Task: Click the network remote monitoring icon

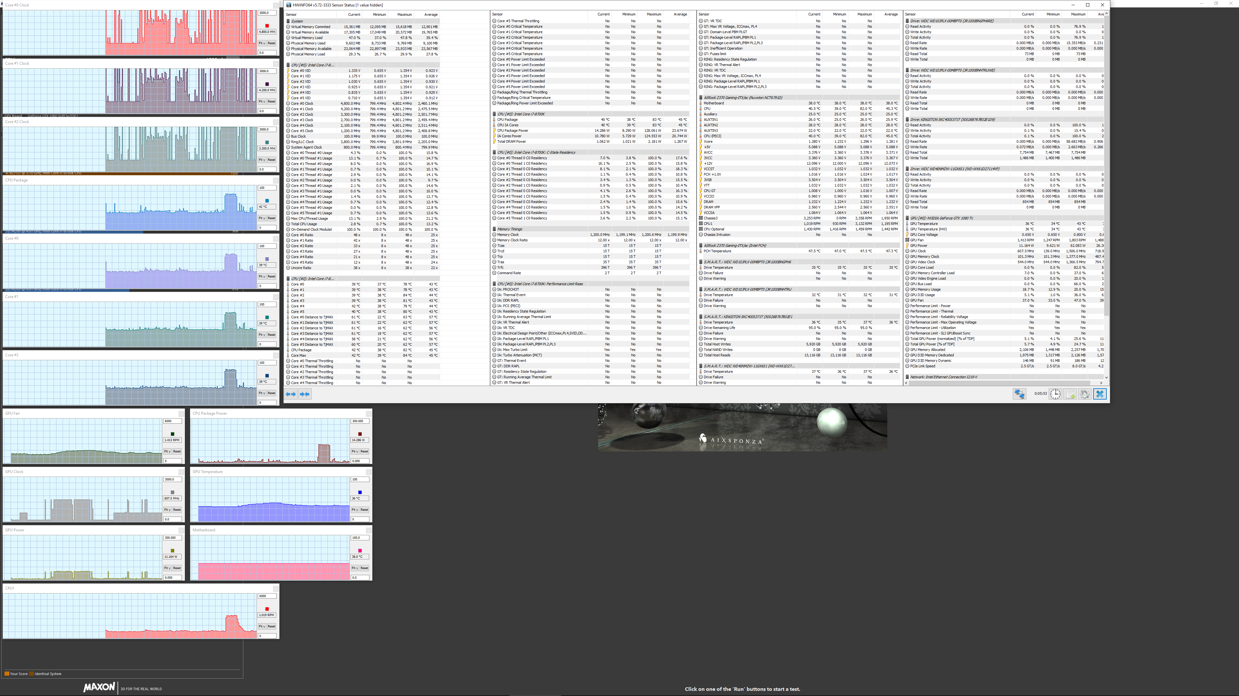Action: tap(1019, 394)
